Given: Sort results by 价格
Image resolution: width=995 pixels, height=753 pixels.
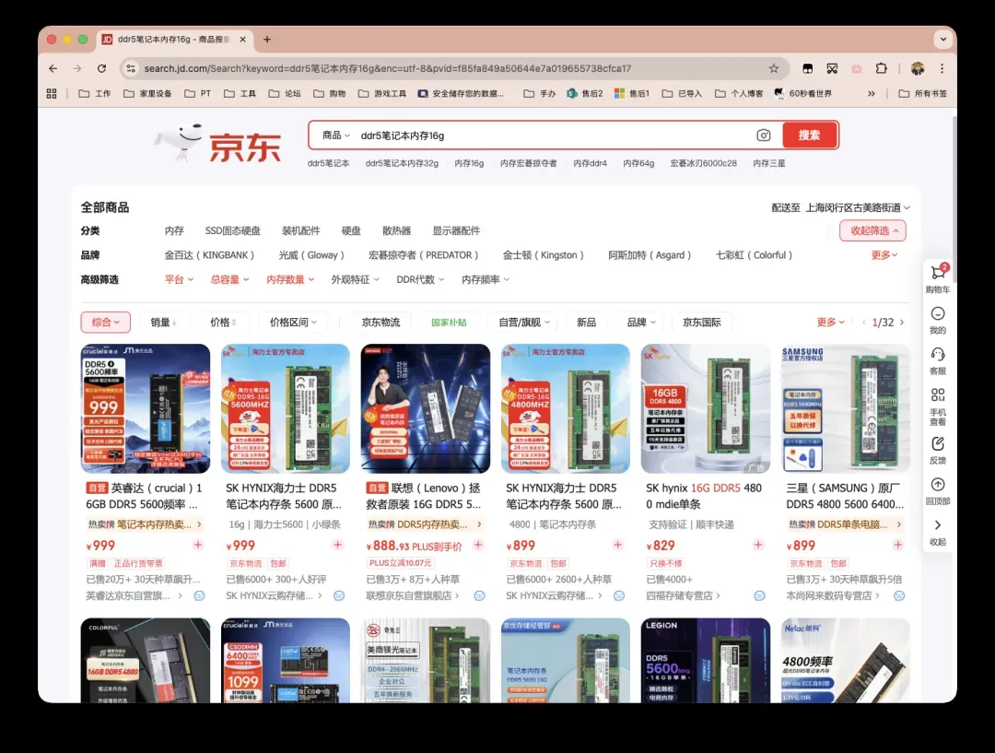Looking at the screenshot, I should 223,323.
